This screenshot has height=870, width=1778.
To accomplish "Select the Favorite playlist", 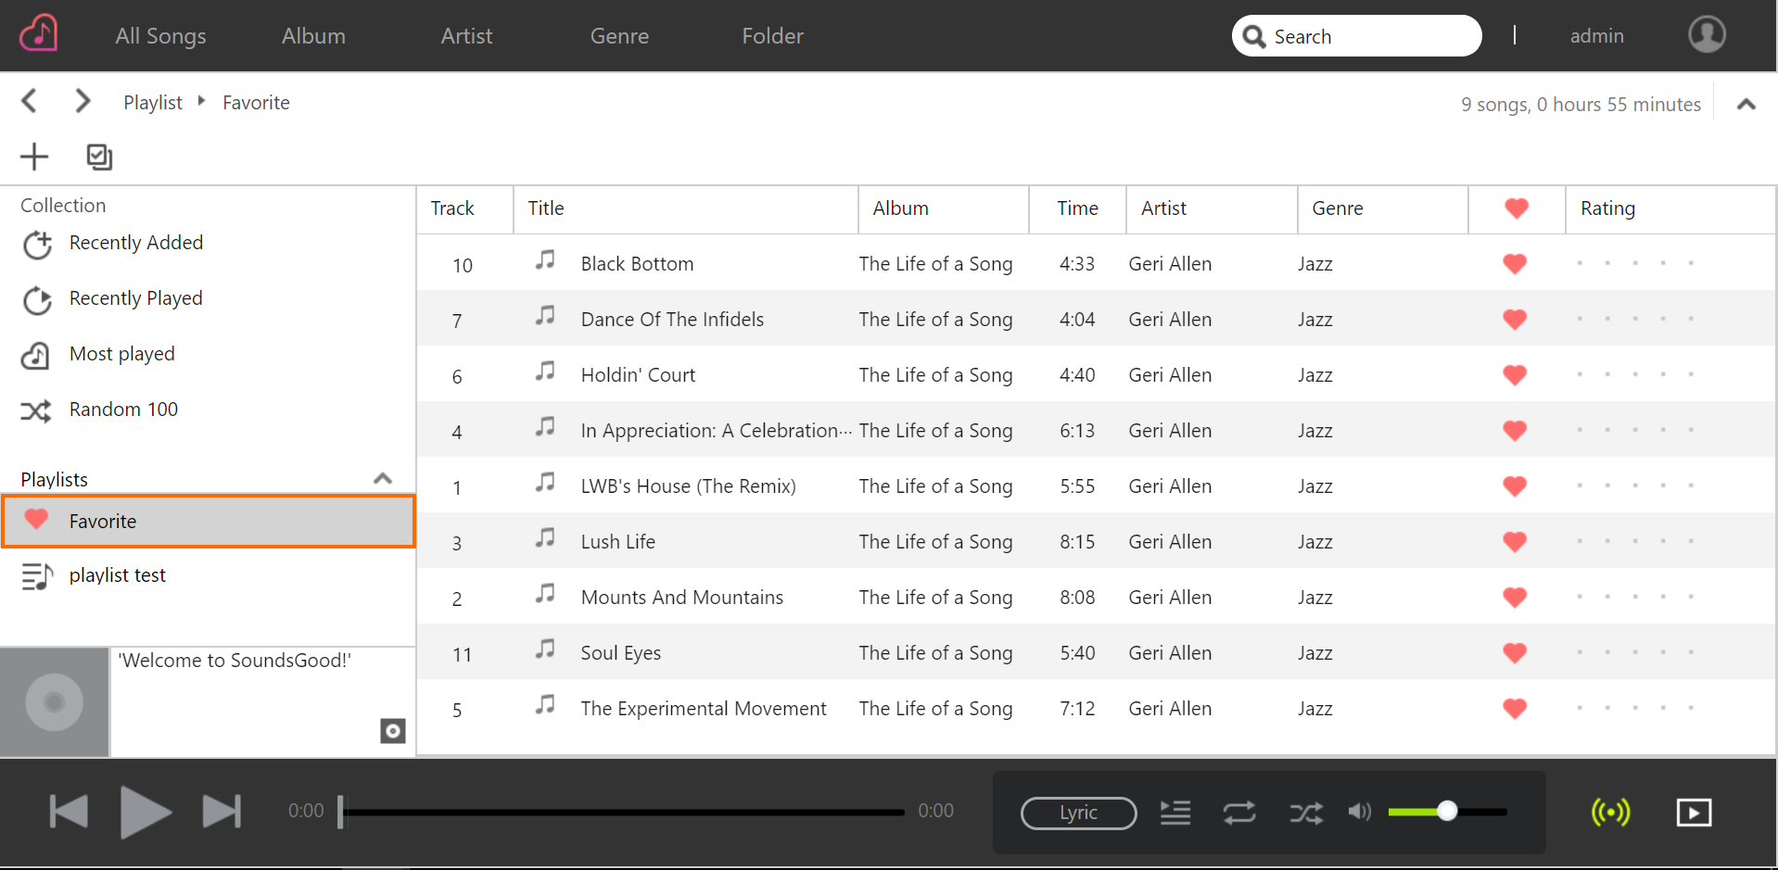I will pyautogui.click(x=208, y=521).
